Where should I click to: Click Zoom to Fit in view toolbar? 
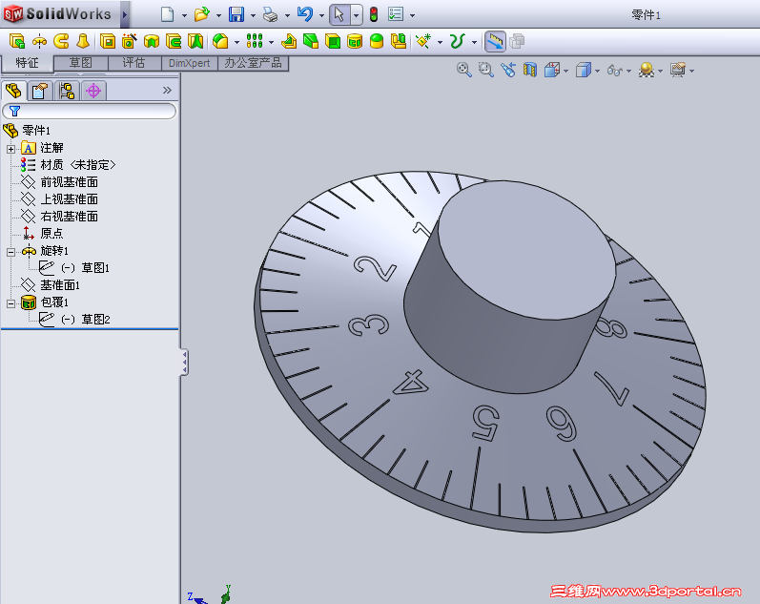[x=463, y=71]
